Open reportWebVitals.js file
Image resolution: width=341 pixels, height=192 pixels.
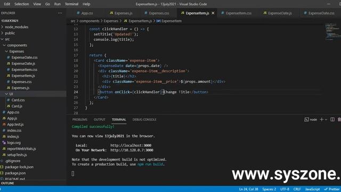coord(21,149)
